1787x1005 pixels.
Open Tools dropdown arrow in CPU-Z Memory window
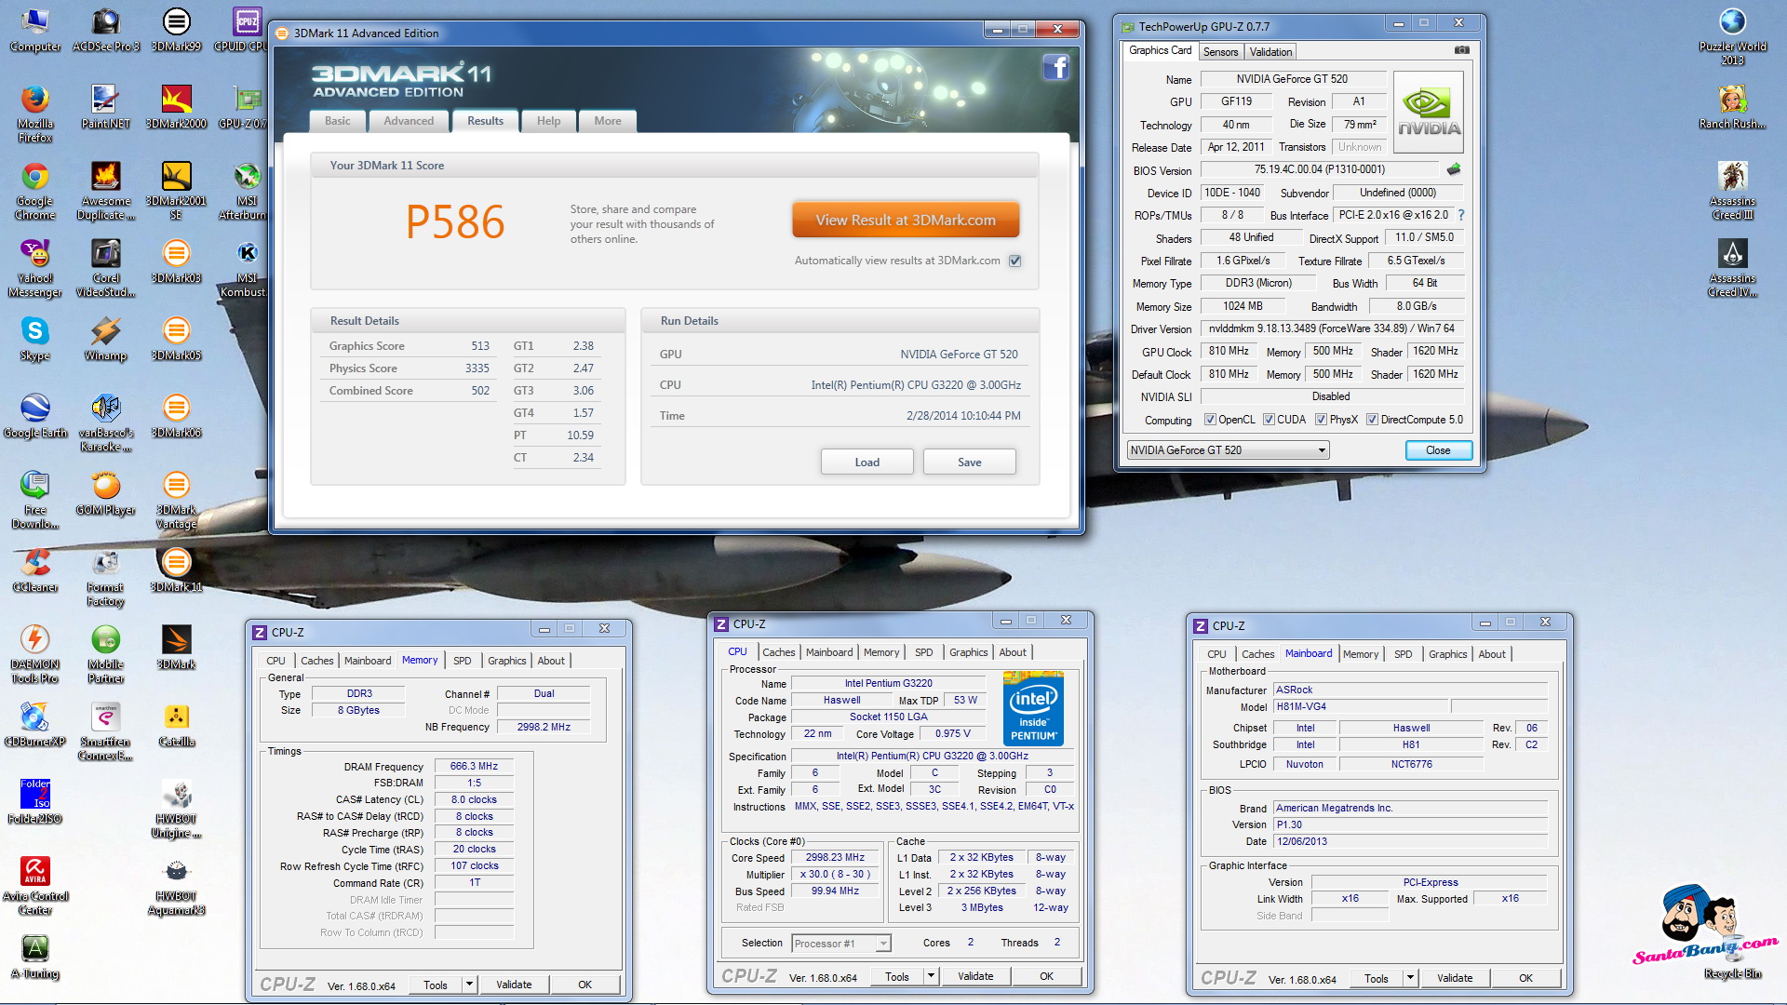click(x=469, y=985)
